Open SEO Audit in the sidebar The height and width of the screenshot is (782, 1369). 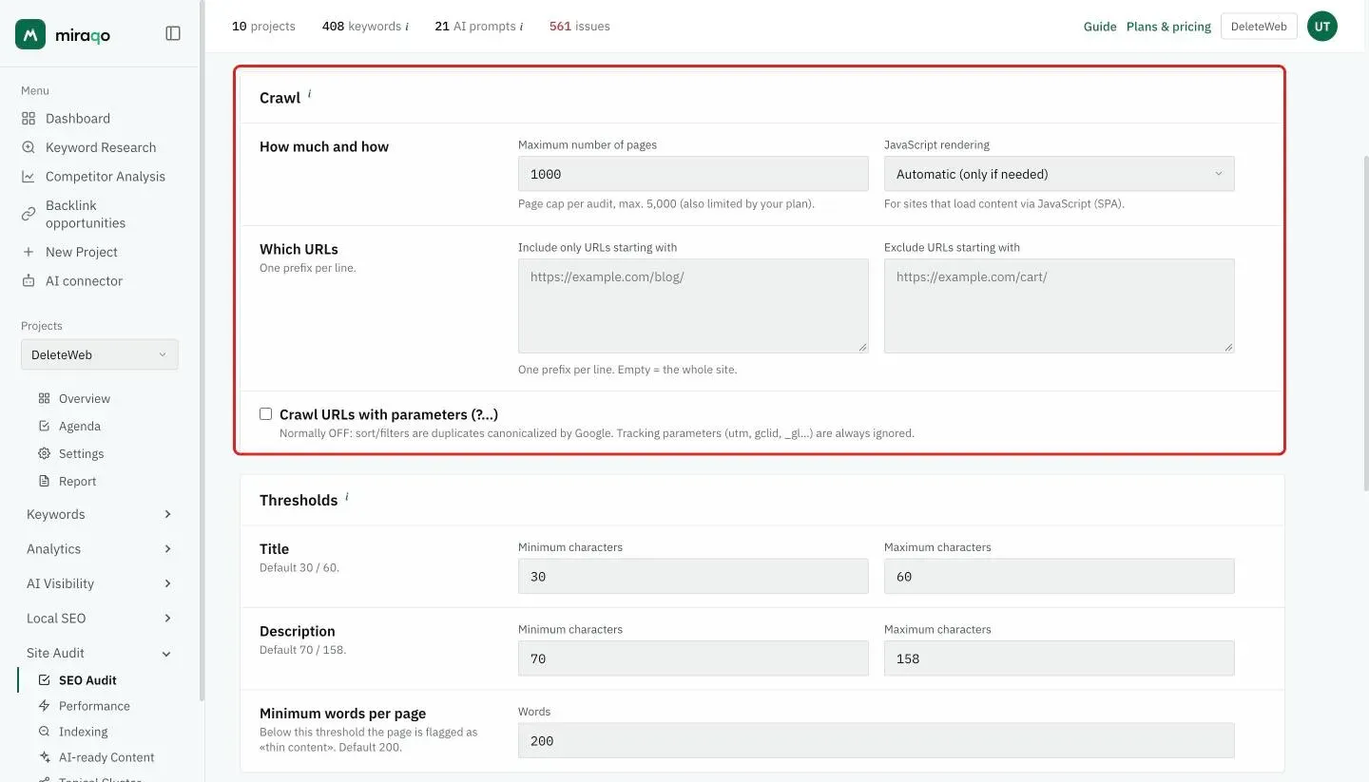(x=87, y=680)
